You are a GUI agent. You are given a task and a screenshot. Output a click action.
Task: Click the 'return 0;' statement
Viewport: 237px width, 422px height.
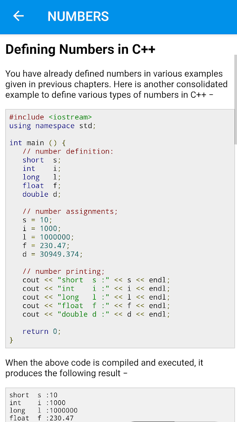pyautogui.click(x=42, y=331)
